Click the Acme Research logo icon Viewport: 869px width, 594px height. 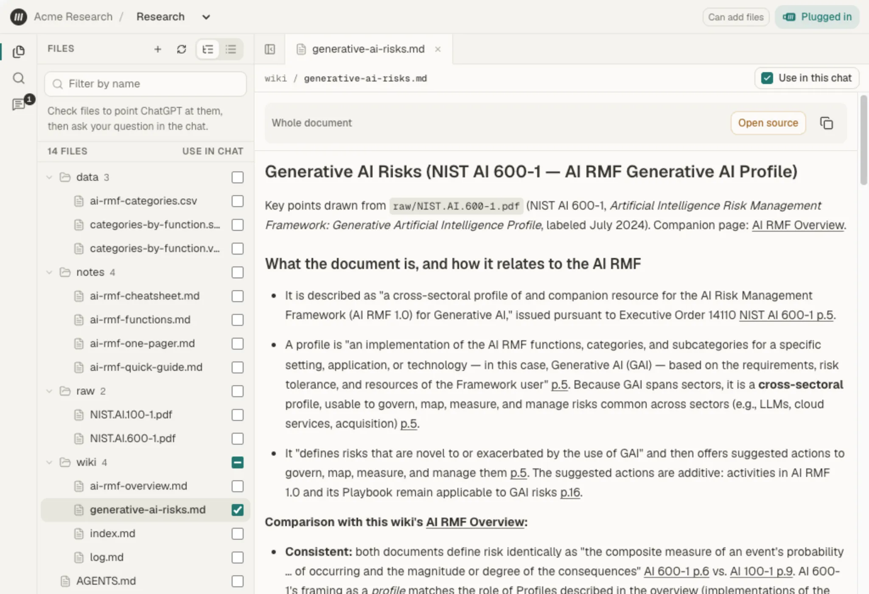click(18, 17)
